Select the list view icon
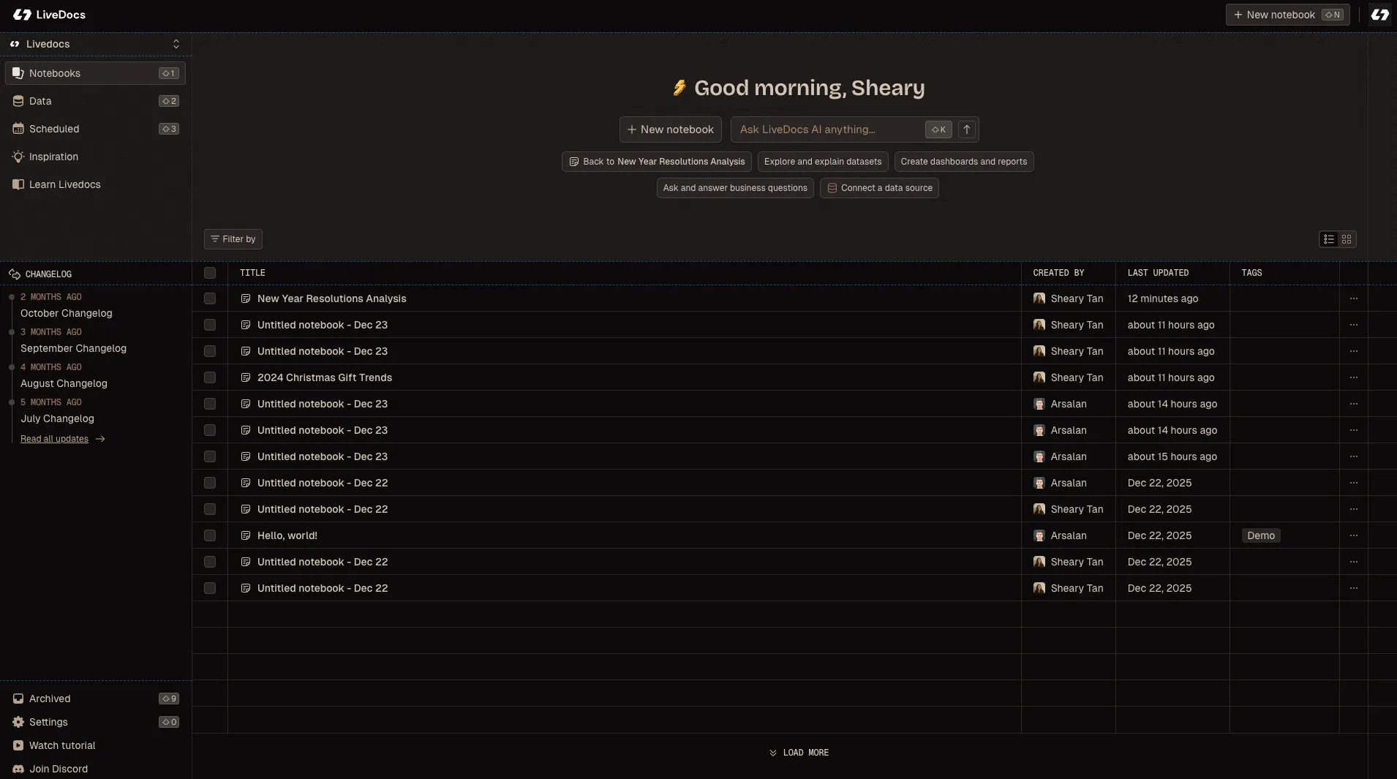1397x779 pixels. coord(1328,239)
